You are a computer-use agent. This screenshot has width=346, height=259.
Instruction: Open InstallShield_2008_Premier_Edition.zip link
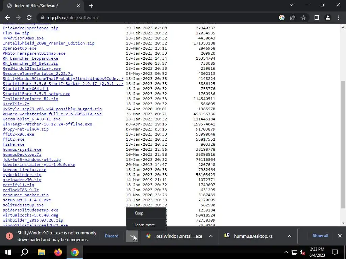49,43
